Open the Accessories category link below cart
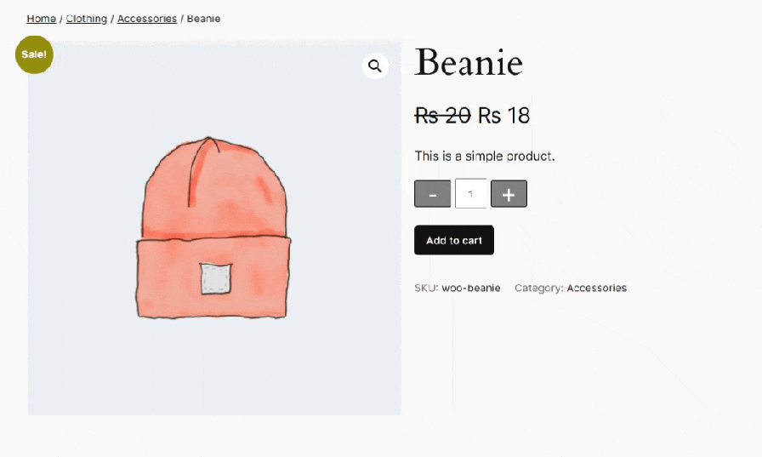 coord(596,288)
